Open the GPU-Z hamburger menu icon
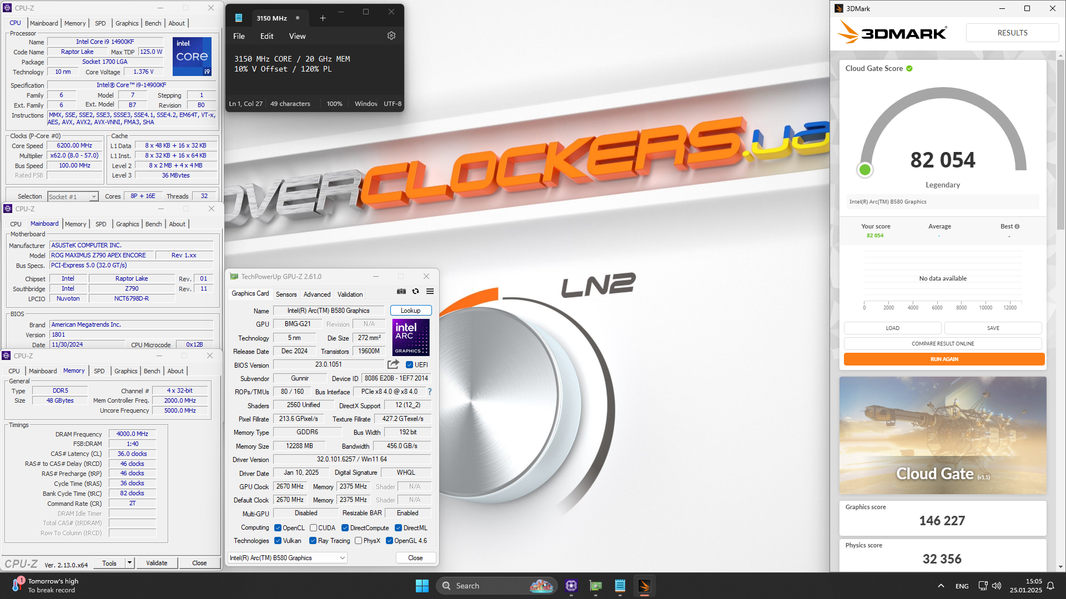The image size is (1066, 599). pyautogui.click(x=430, y=292)
